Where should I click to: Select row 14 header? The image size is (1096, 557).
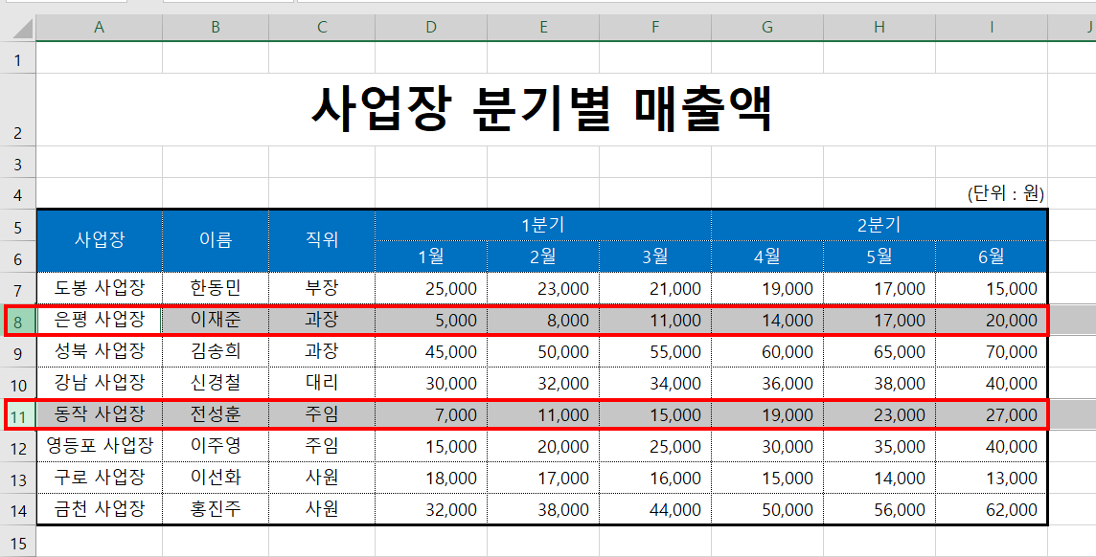click(x=17, y=509)
